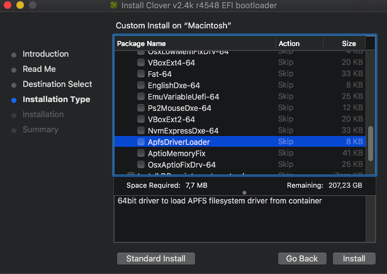
Task: Click the Install button
Action: click(354, 258)
